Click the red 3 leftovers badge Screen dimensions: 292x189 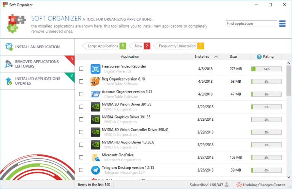pyautogui.click(x=71, y=59)
